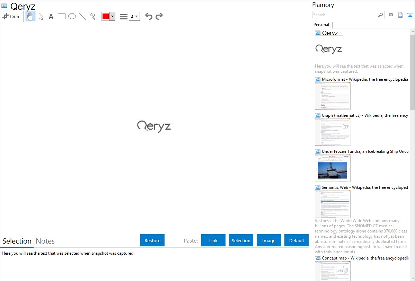This screenshot has width=415, height=281.
Task: Select the Rectangle shape tool
Action: coord(61,16)
